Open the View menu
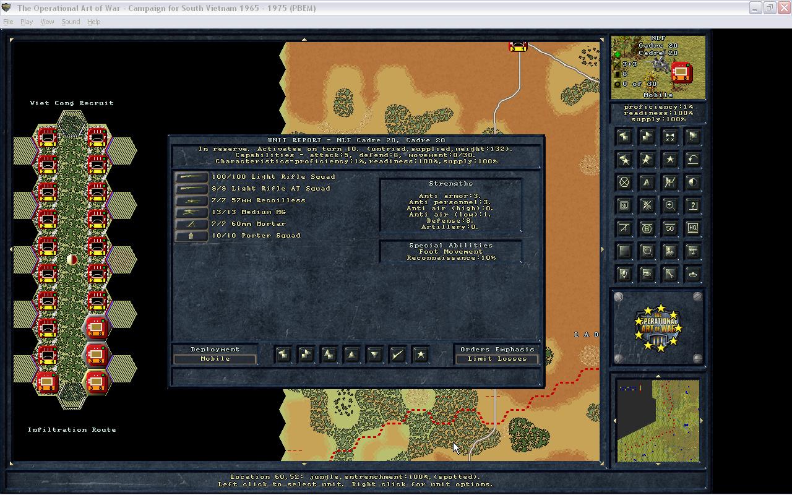The height and width of the screenshot is (495, 792). (47, 22)
